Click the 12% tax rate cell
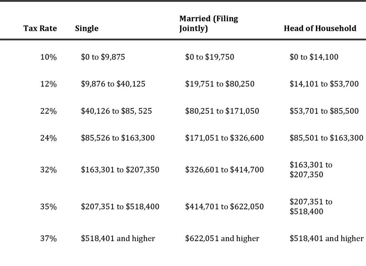Viewport: 366px width, 266px height. pyautogui.click(x=48, y=84)
